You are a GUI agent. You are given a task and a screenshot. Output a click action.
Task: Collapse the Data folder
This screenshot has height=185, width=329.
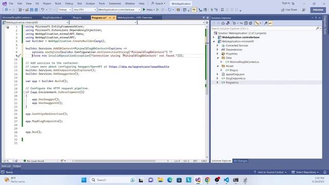217,58
